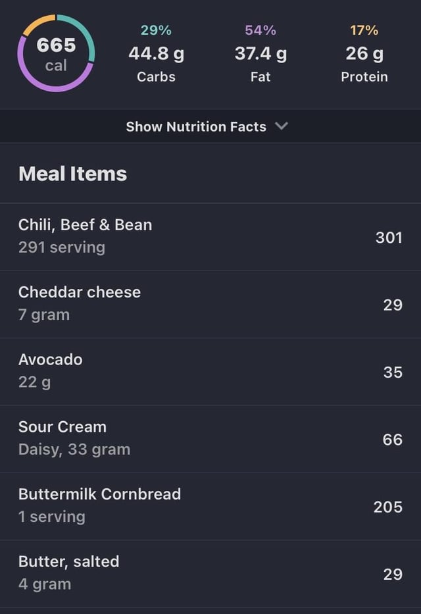Select the Sour Cream Daisy entry

[210, 439]
